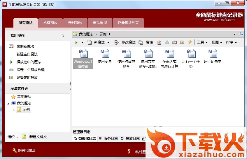Switch to the 服务日志 log tab

109,139
